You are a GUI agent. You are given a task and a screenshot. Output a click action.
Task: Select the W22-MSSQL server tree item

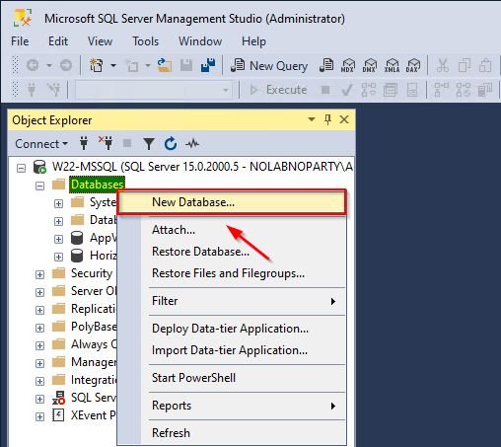(202, 167)
